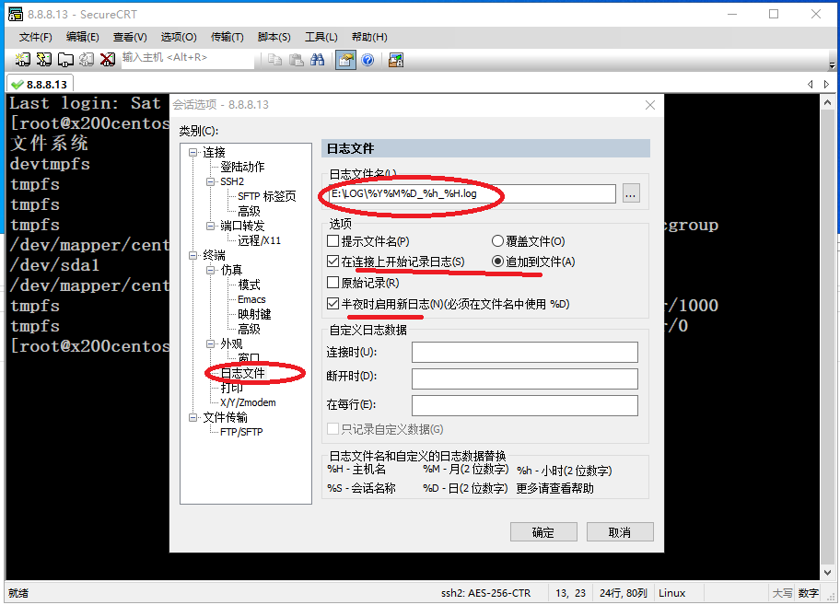The height and width of the screenshot is (605, 840).
Task: Open the 脚本(S) menu
Action: 274,37
